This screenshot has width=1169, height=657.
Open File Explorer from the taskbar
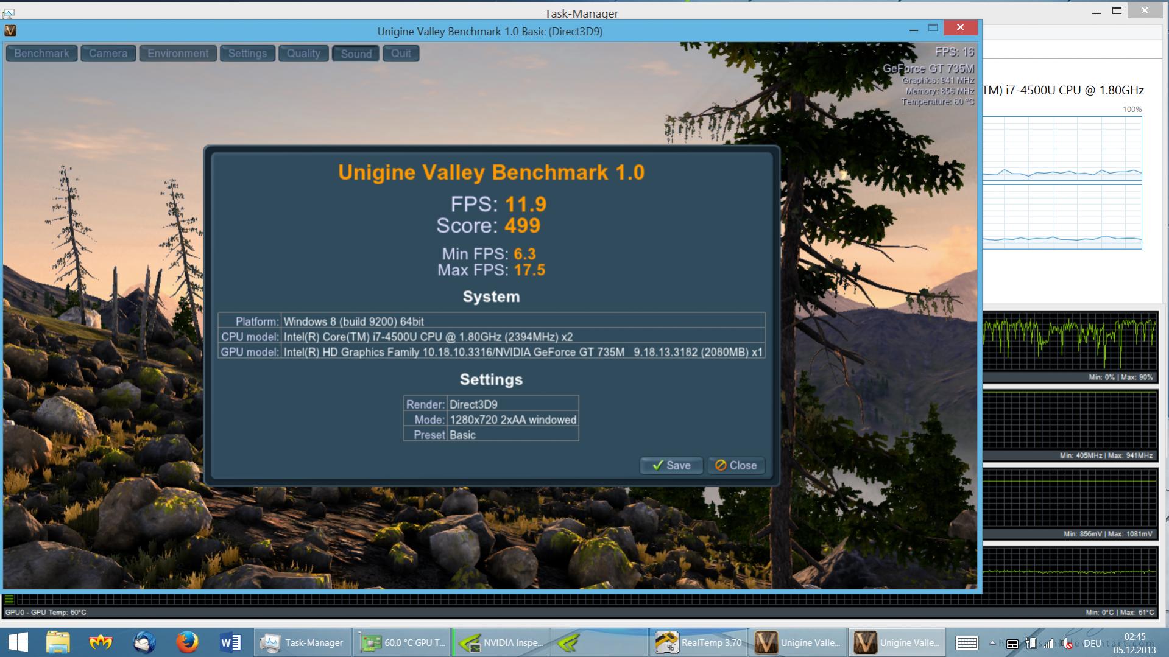[58, 642]
